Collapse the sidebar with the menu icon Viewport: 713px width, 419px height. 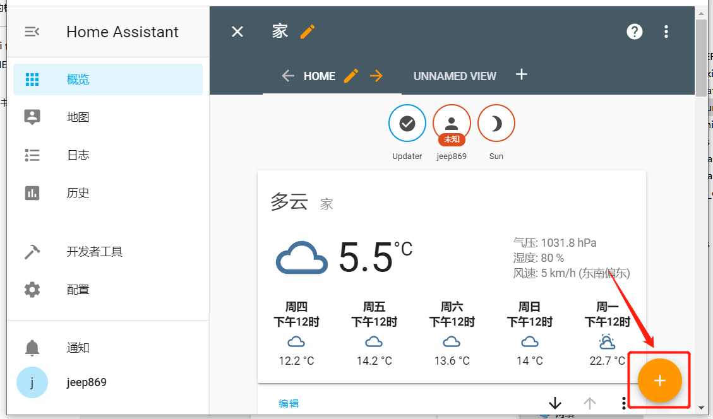pos(32,32)
